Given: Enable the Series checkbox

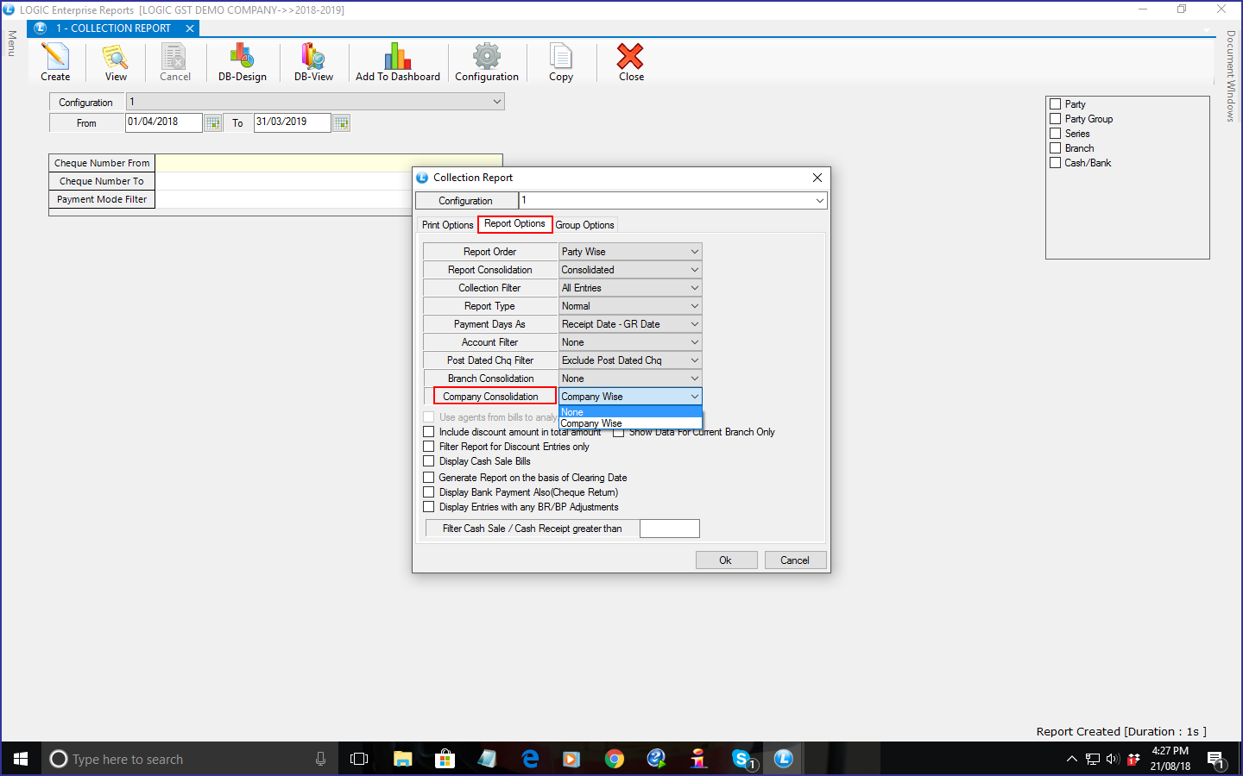Looking at the screenshot, I should tap(1055, 134).
